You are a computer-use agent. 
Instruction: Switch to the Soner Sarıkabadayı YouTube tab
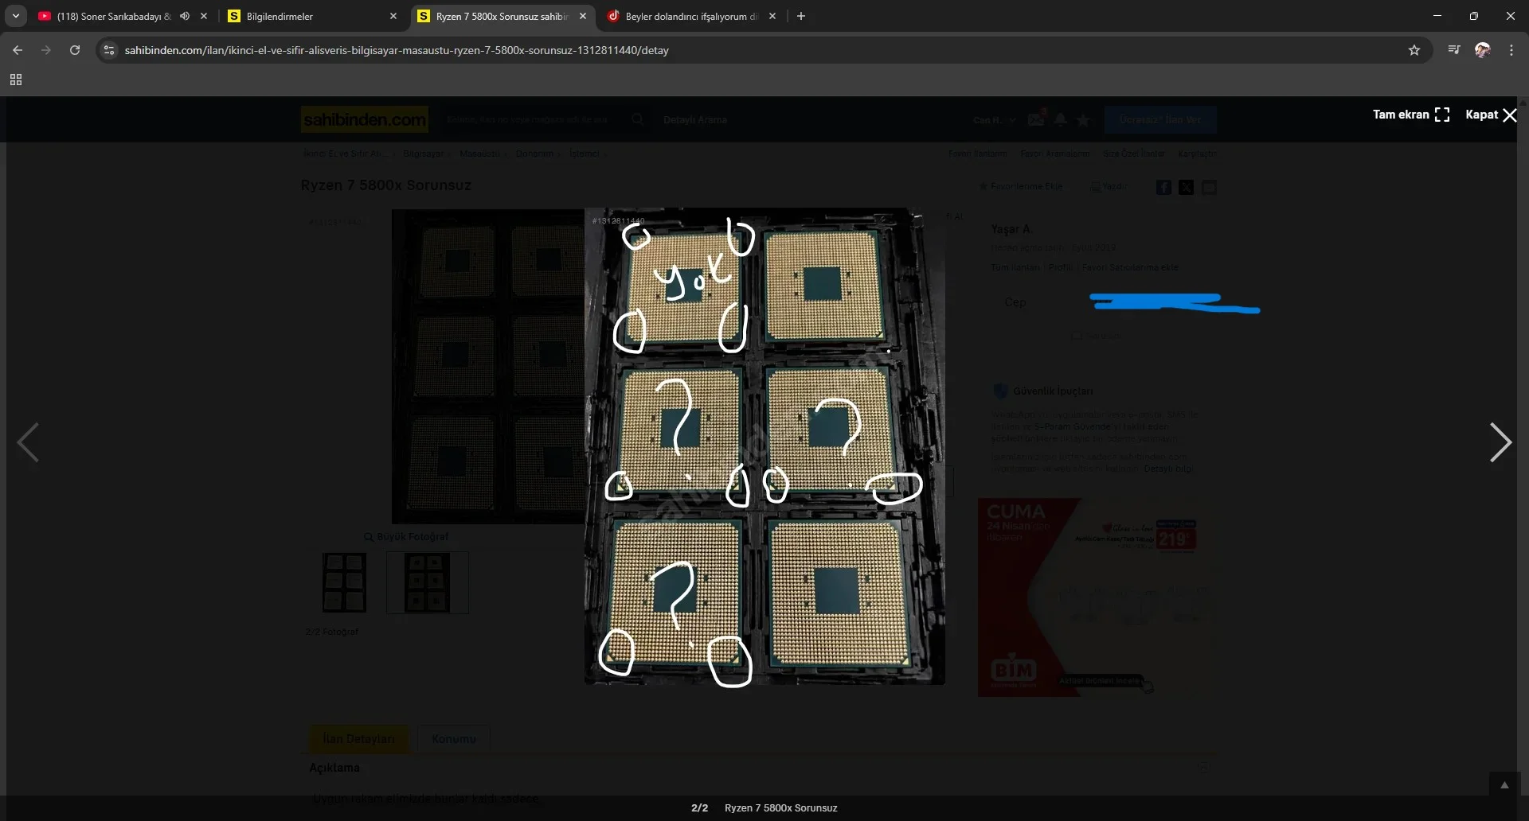pyautogui.click(x=111, y=16)
